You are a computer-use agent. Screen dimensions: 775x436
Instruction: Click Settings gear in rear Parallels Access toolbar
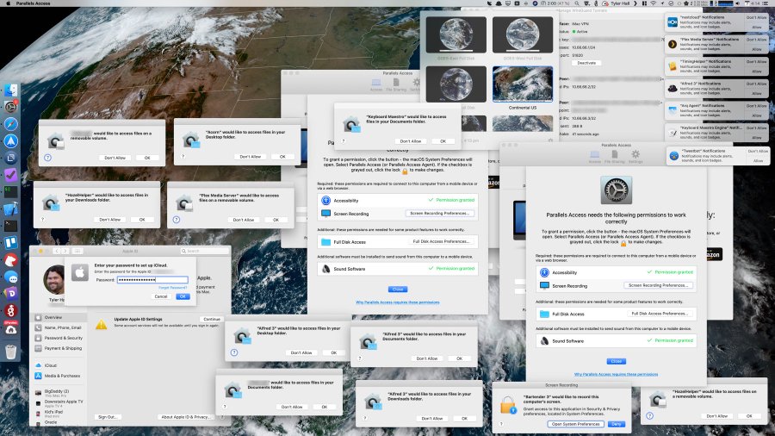(x=416, y=84)
